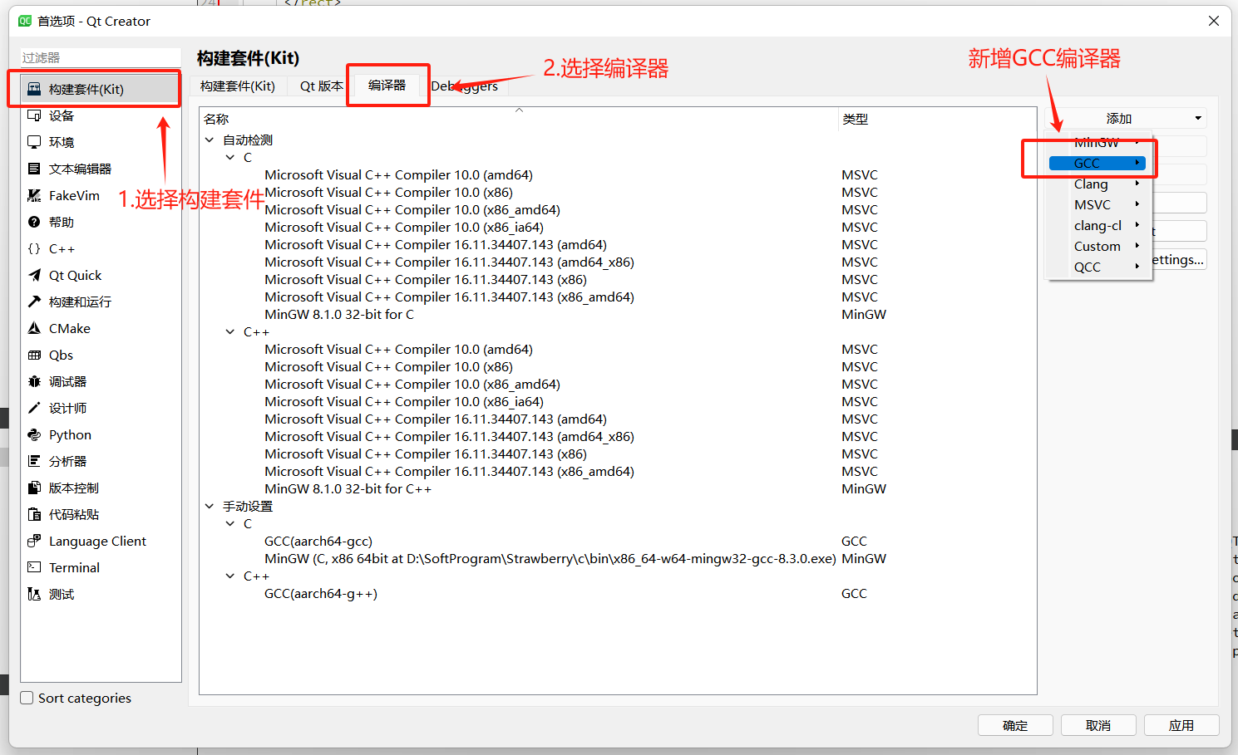Screen dimensions: 1238x755
Task: Open the 构建和运行 build and run icon
Action: click(x=34, y=302)
